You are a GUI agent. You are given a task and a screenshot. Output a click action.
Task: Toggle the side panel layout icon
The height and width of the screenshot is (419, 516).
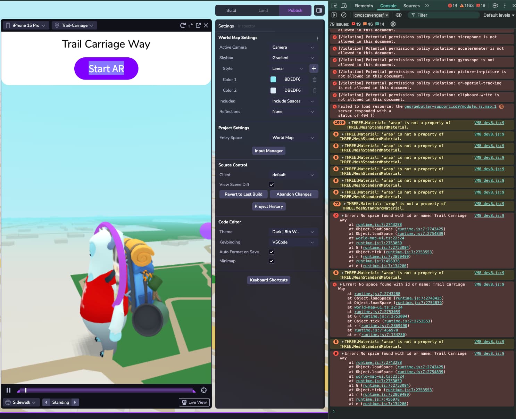[x=319, y=10]
